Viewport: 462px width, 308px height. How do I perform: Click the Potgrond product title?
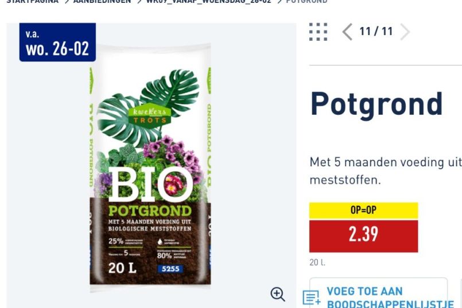pyautogui.click(x=376, y=104)
